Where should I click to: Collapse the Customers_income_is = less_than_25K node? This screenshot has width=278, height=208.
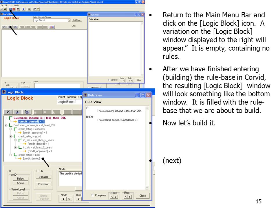[x=6, y=118]
